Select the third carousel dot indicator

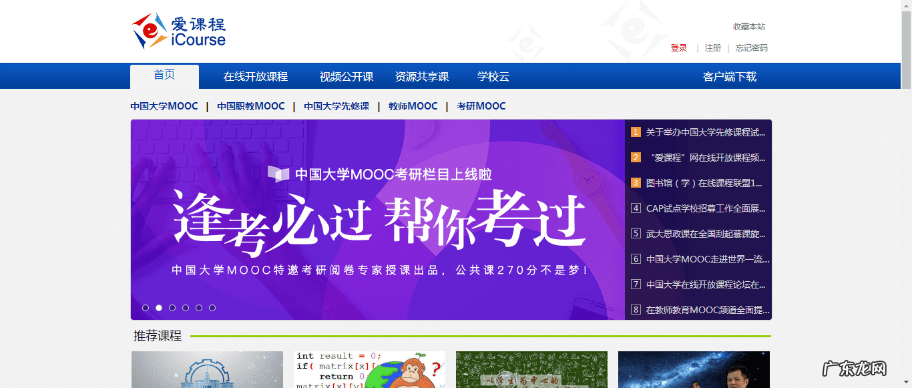pyautogui.click(x=172, y=308)
